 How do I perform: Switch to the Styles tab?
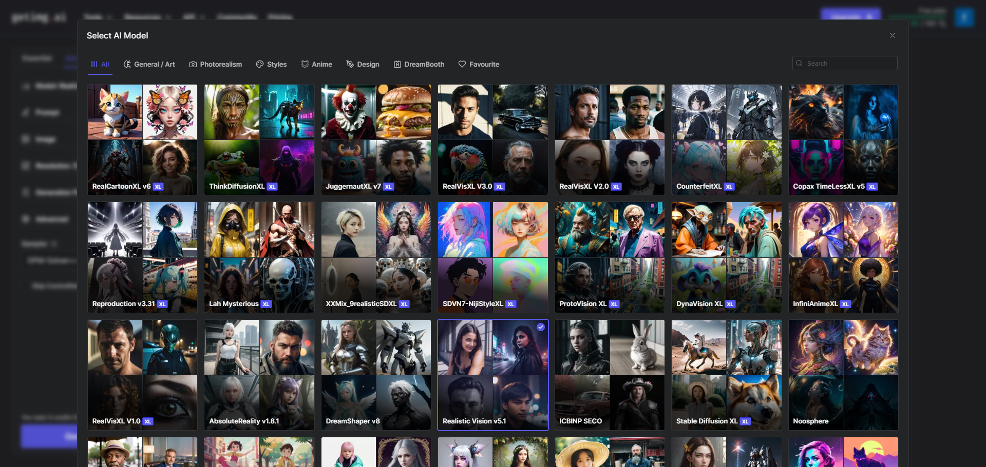point(272,64)
